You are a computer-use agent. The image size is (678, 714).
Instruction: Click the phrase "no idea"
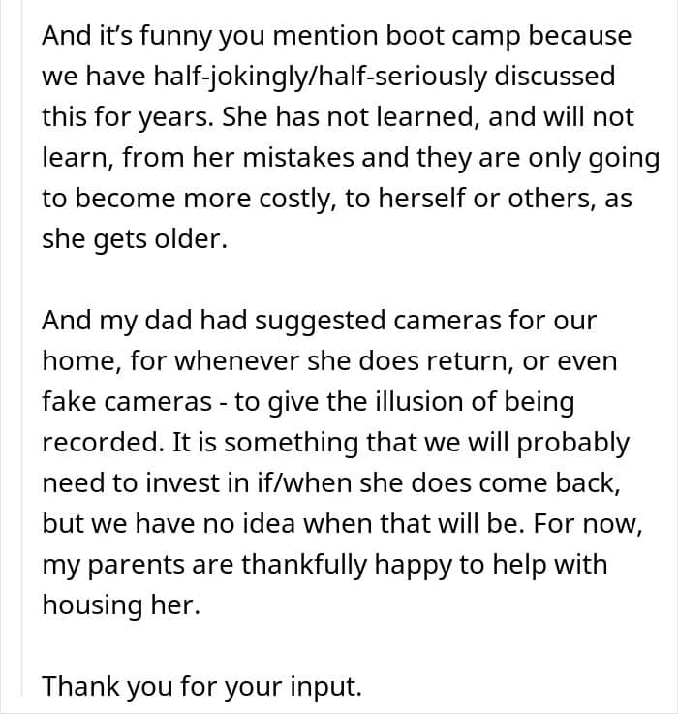pyautogui.click(x=228, y=523)
